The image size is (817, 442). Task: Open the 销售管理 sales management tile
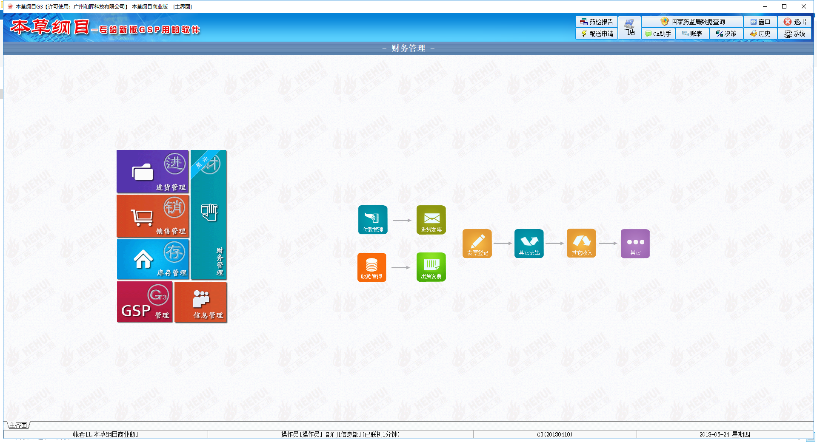tap(153, 216)
